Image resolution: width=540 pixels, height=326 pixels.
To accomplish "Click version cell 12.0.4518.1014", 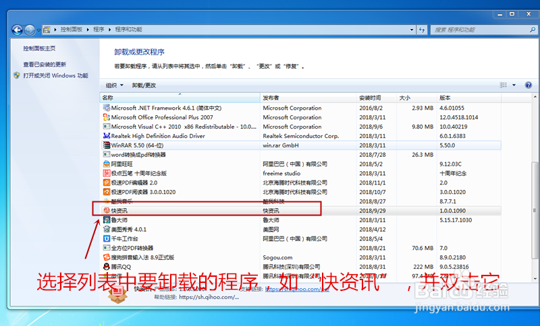I will (459, 117).
